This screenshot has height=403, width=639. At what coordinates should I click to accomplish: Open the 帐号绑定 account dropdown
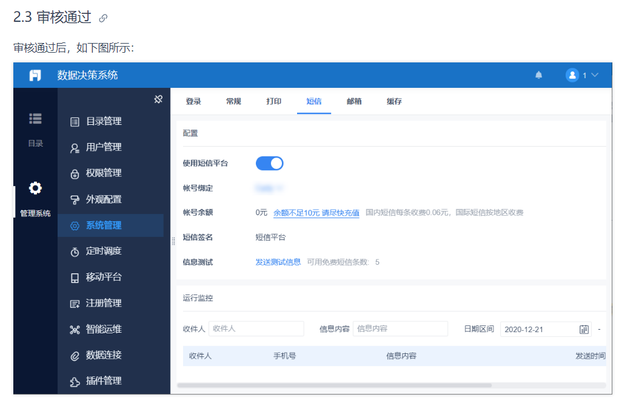pyautogui.click(x=269, y=188)
